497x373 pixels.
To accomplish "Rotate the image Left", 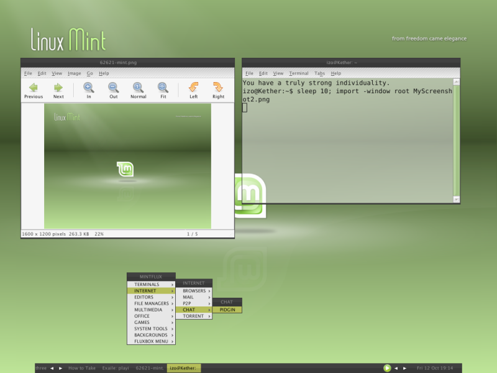I will tap(193, 91).
